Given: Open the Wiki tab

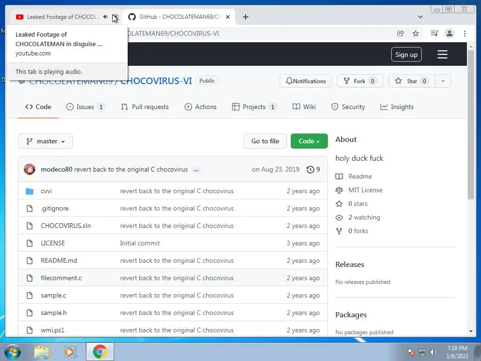Looking at the screenshot, I should (304, 107).
